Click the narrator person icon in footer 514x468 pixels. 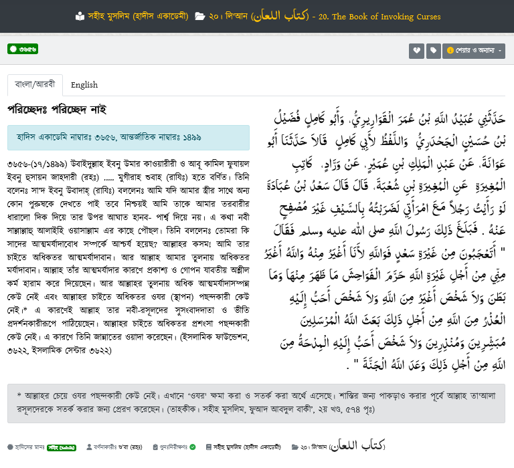pos(90,447)
